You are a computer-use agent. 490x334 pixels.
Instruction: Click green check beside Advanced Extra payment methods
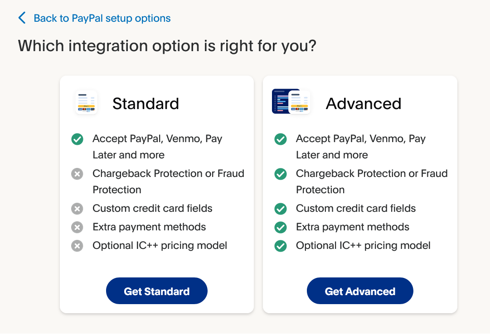(x=281, y=227)
